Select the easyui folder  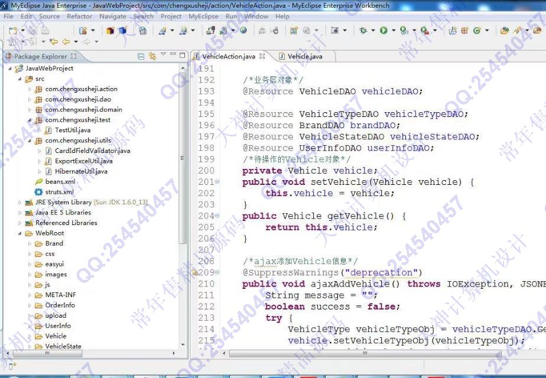[54, 264]
